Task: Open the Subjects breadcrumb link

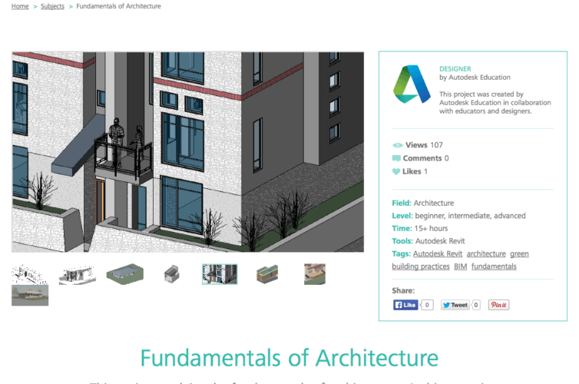Action: (52, 6)
